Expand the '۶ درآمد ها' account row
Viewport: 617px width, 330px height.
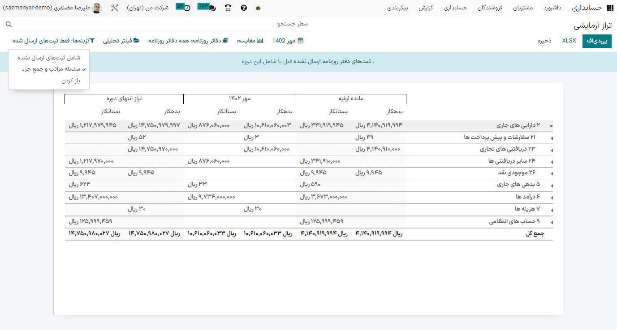(x=552, y=197)
